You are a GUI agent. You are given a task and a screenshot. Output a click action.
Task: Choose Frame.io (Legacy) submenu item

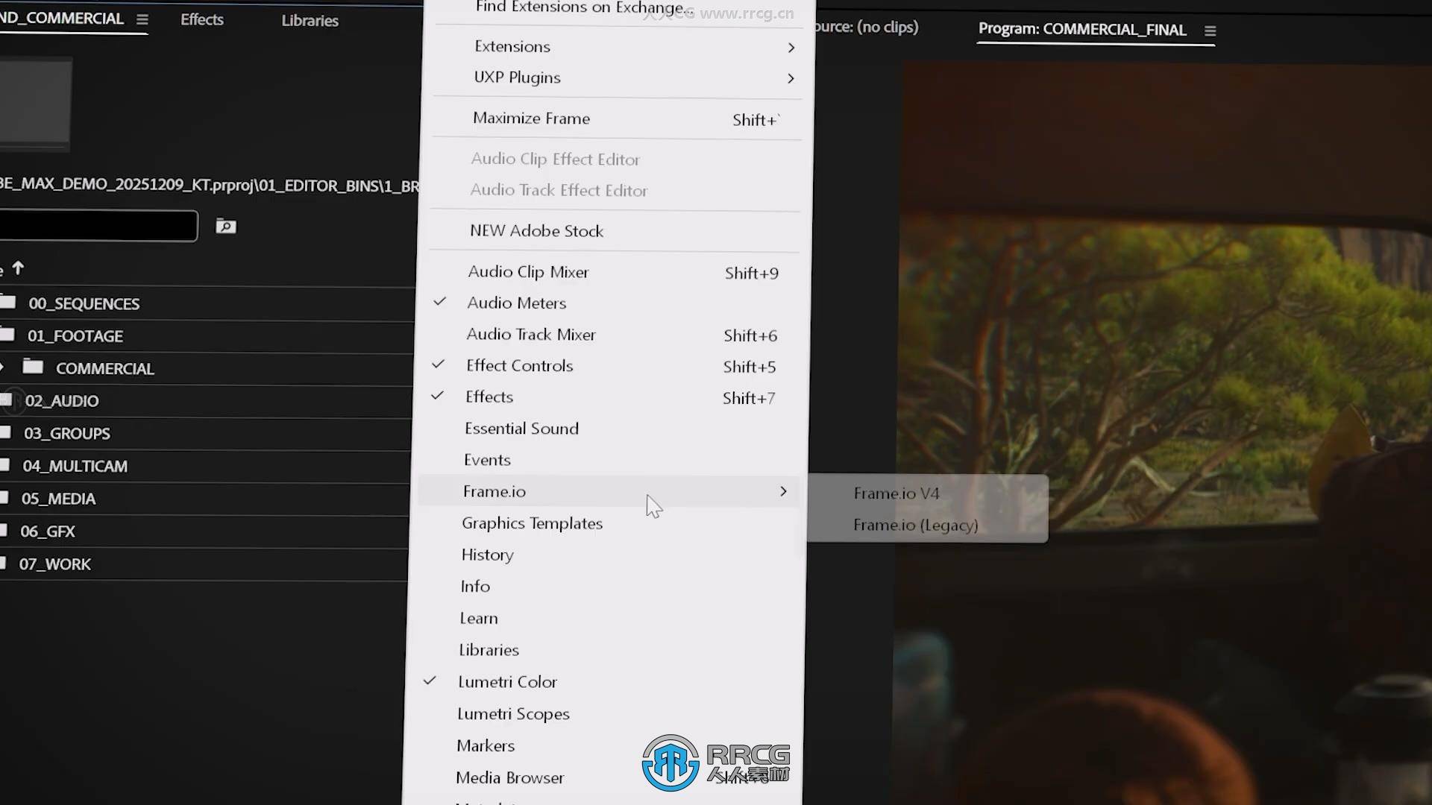coord(915,525)
